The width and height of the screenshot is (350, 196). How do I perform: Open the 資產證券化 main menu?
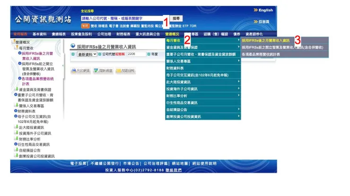pos(254,34)
